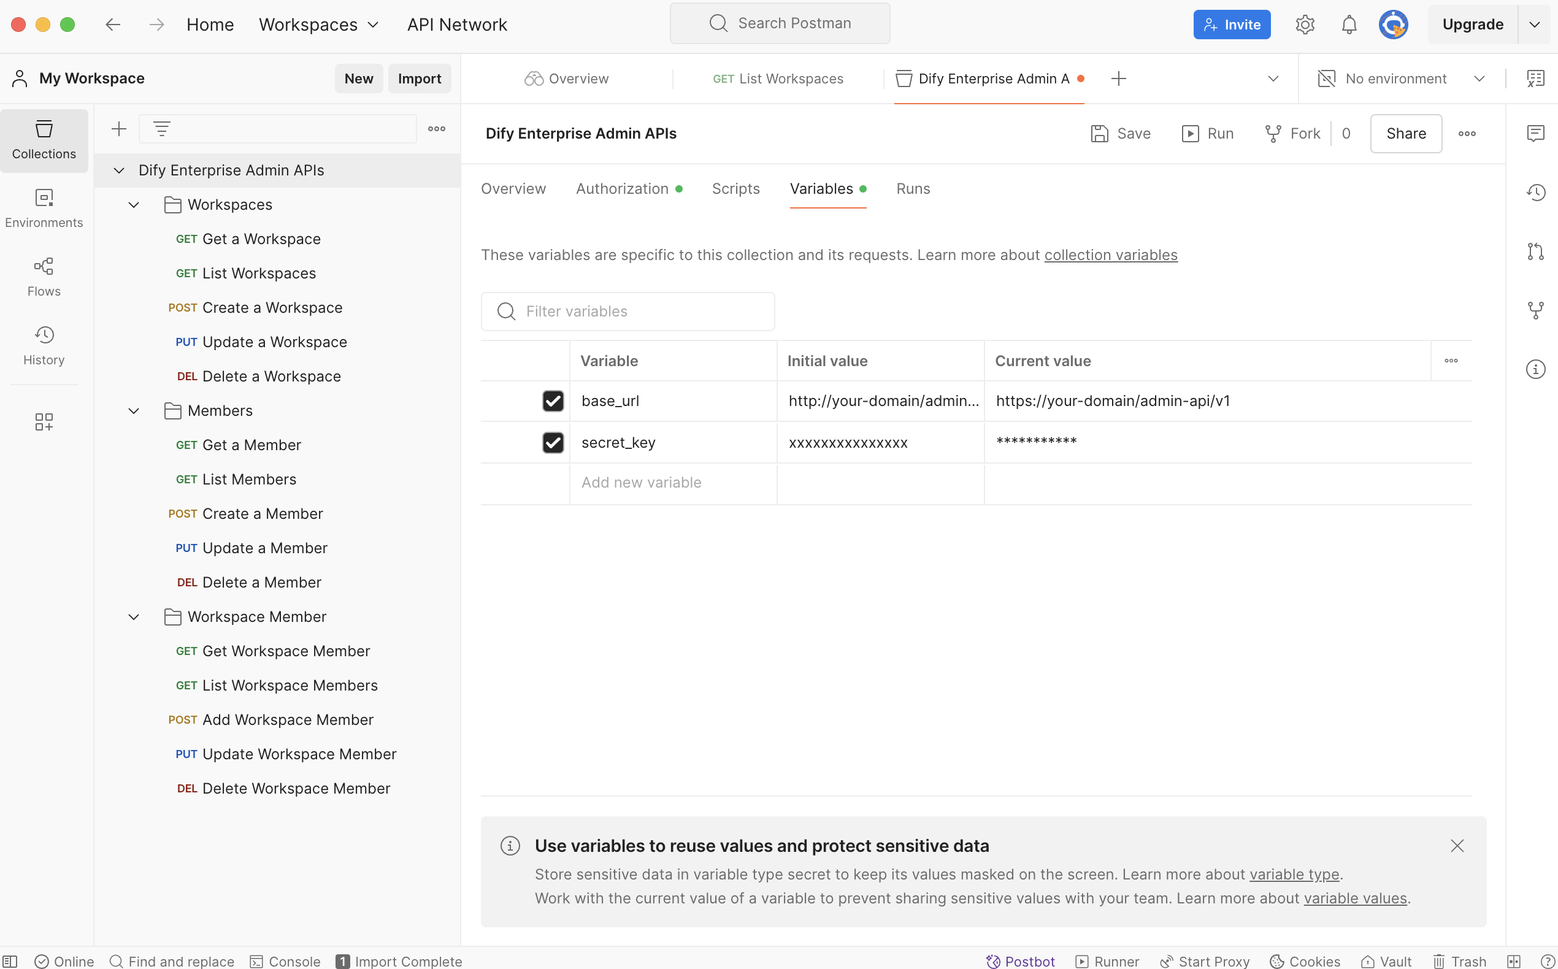Open the variable values link
The height and width of the screenshot is (969, 1558).
[1355, 898]
